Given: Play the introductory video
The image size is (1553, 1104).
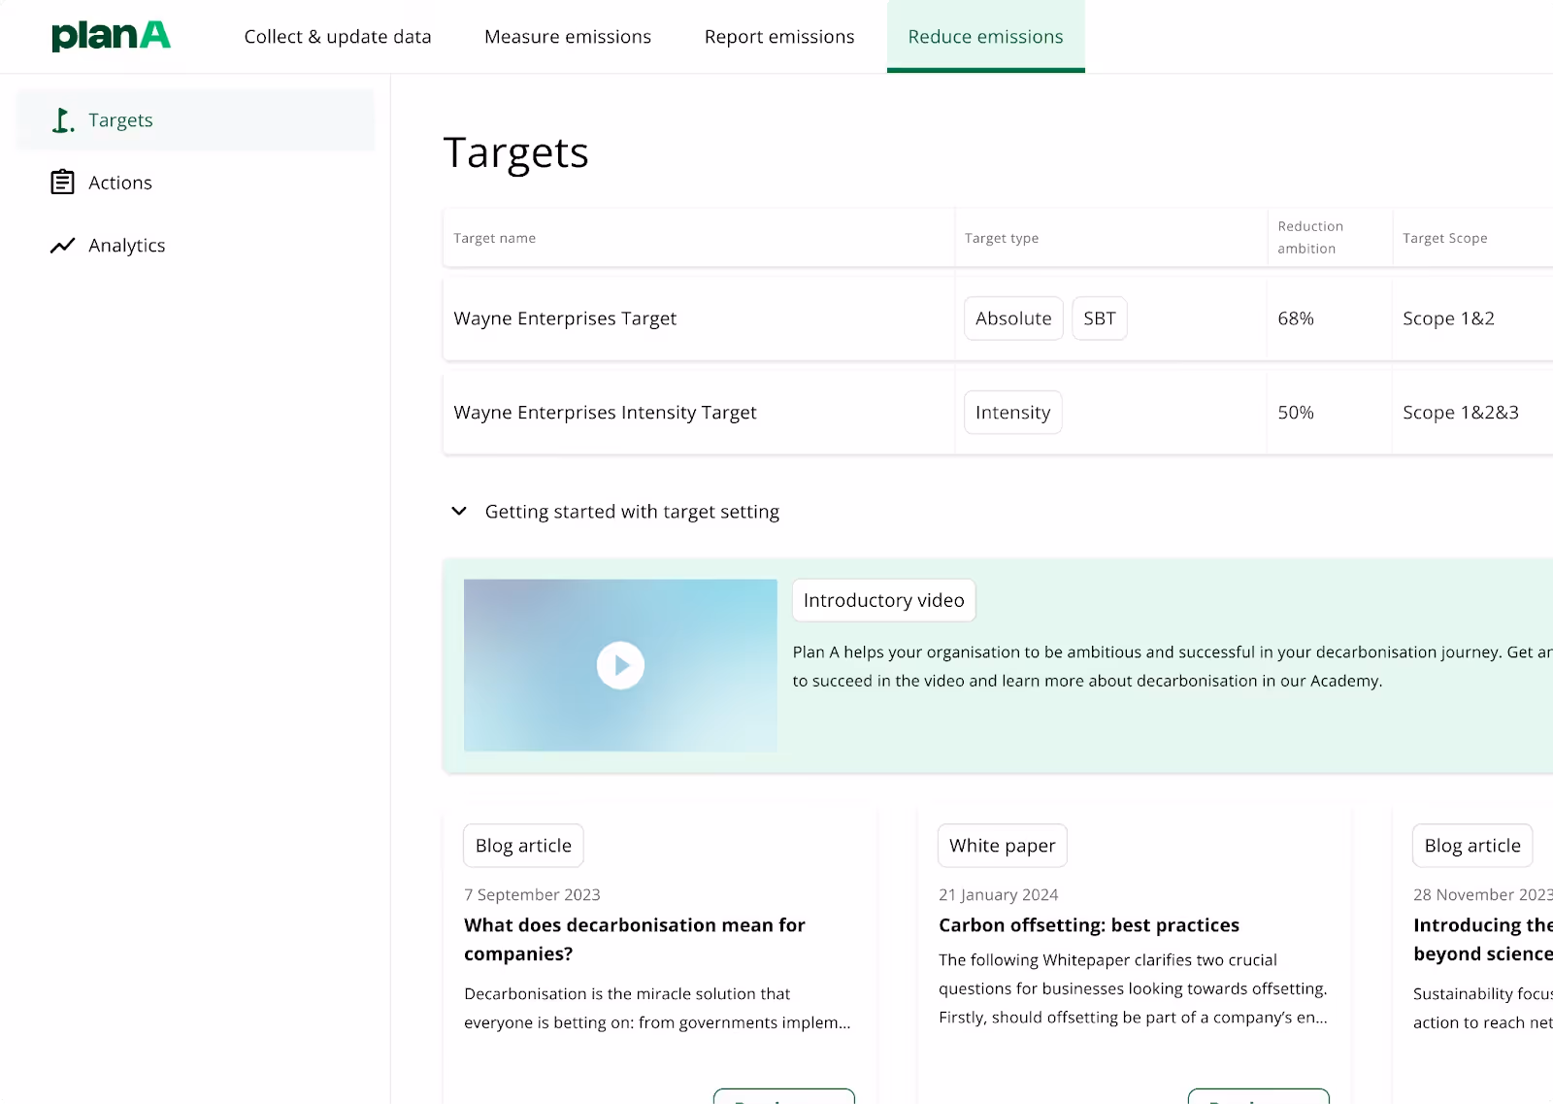Looking at the screenshot, I should click(620, 665).
